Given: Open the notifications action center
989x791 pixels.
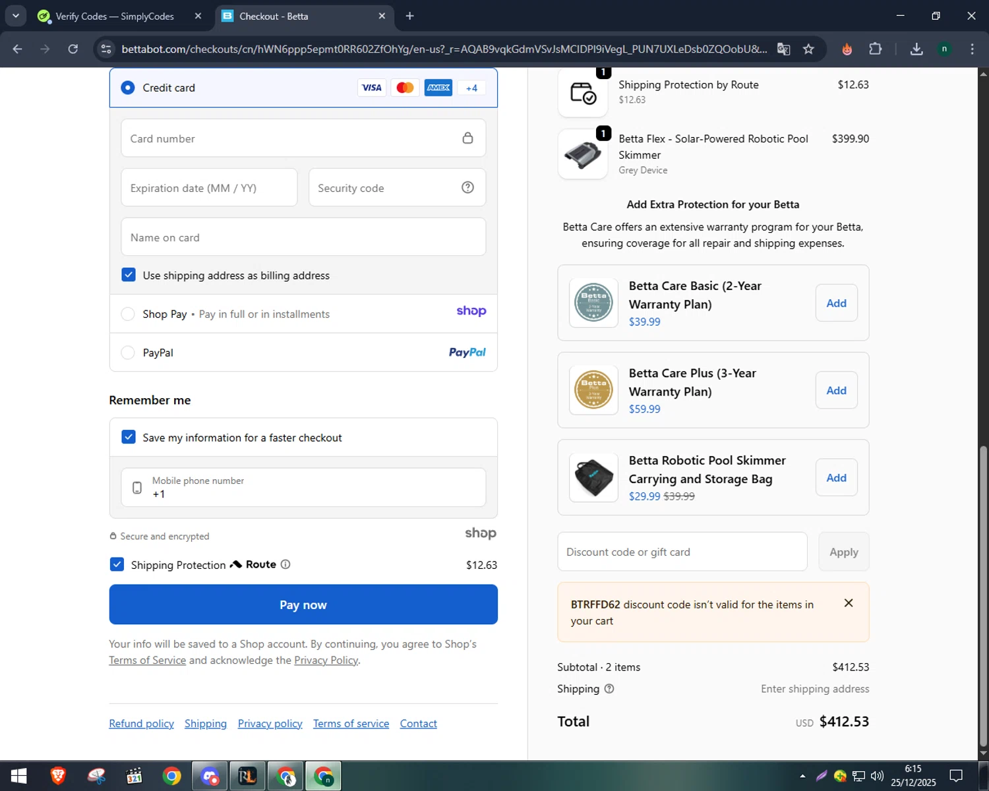Looking at the screenshot, I should [956, 776].
